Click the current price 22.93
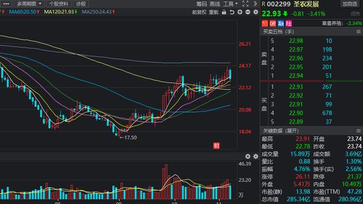363x204 pixels. click(271, 14)
